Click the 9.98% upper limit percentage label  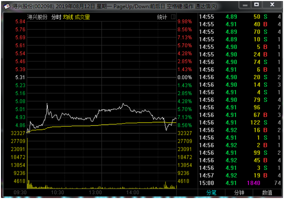[185, 21]
